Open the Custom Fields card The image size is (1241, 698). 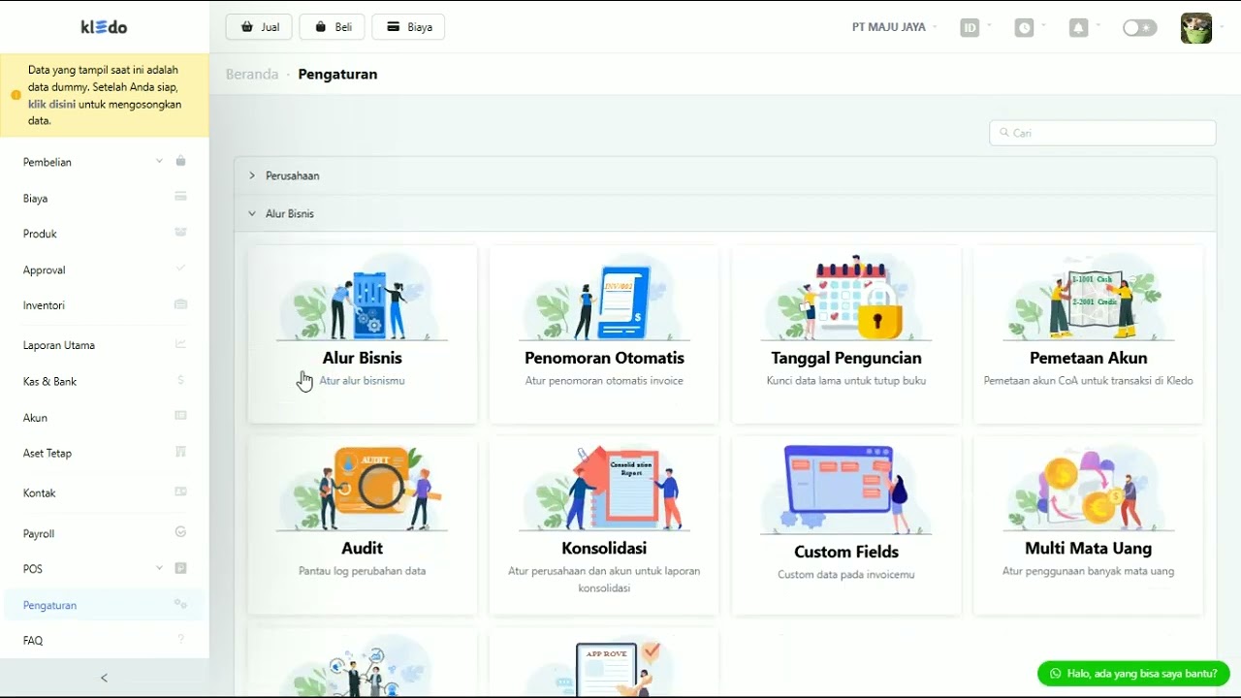click(846, 525)
